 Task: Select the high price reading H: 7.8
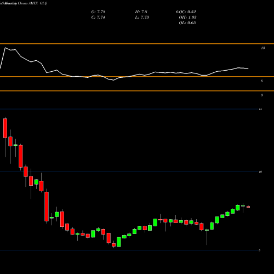[x=141, y=12]
